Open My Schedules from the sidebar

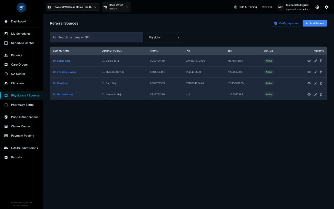tap(22, 34)
